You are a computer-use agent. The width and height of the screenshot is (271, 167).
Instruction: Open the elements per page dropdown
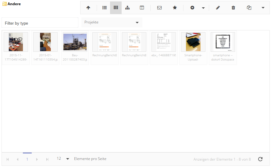coord(68,159)
